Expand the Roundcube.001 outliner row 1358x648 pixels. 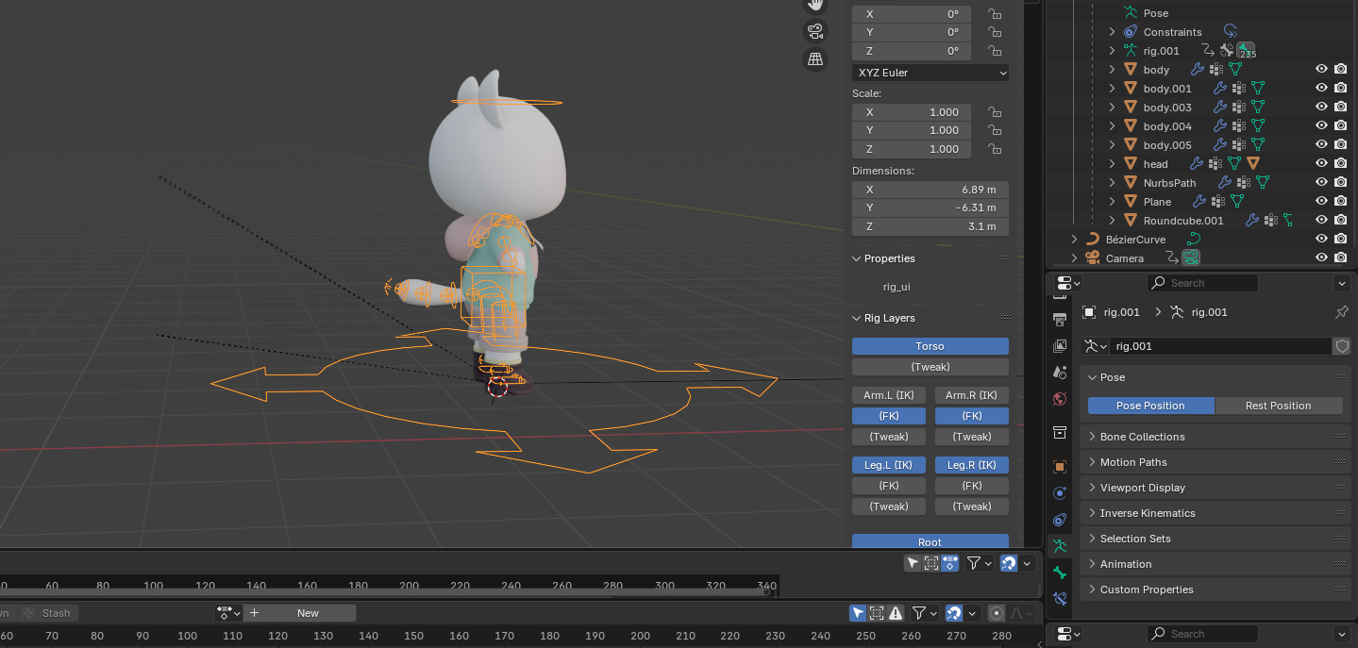[1112, 221]
